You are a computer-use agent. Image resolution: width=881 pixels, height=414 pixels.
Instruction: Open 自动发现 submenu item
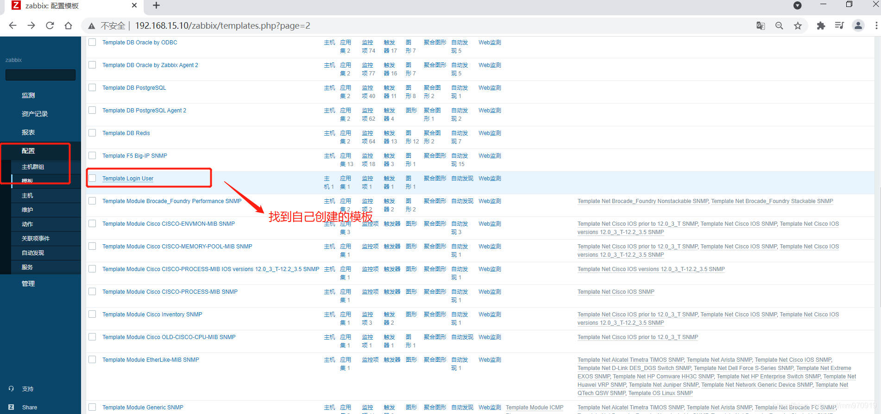point(33,253)
